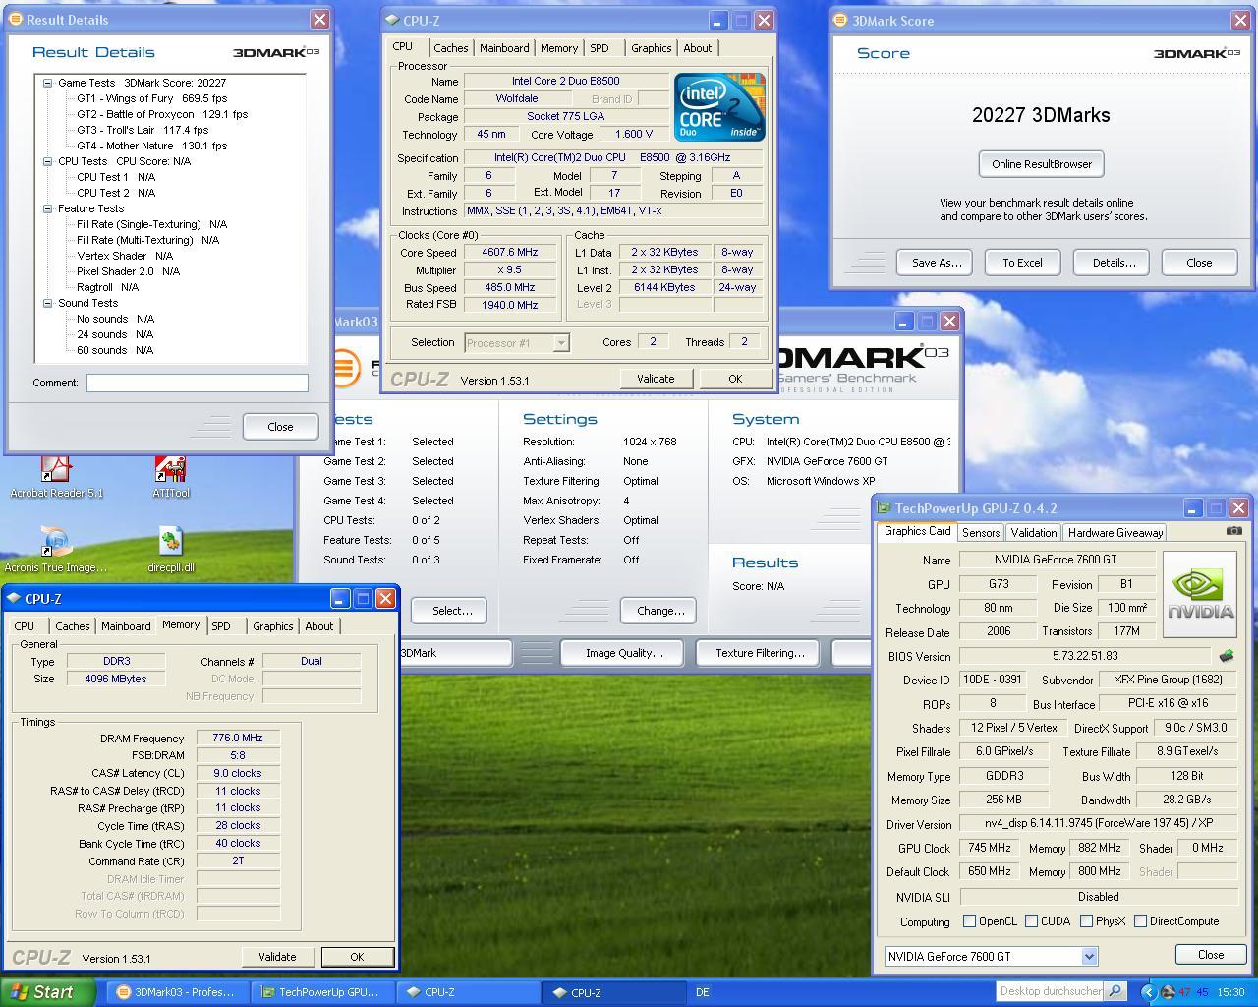Click the Start button
This screenshot has height=1007, width=1258.
click(x=47, y=992)
